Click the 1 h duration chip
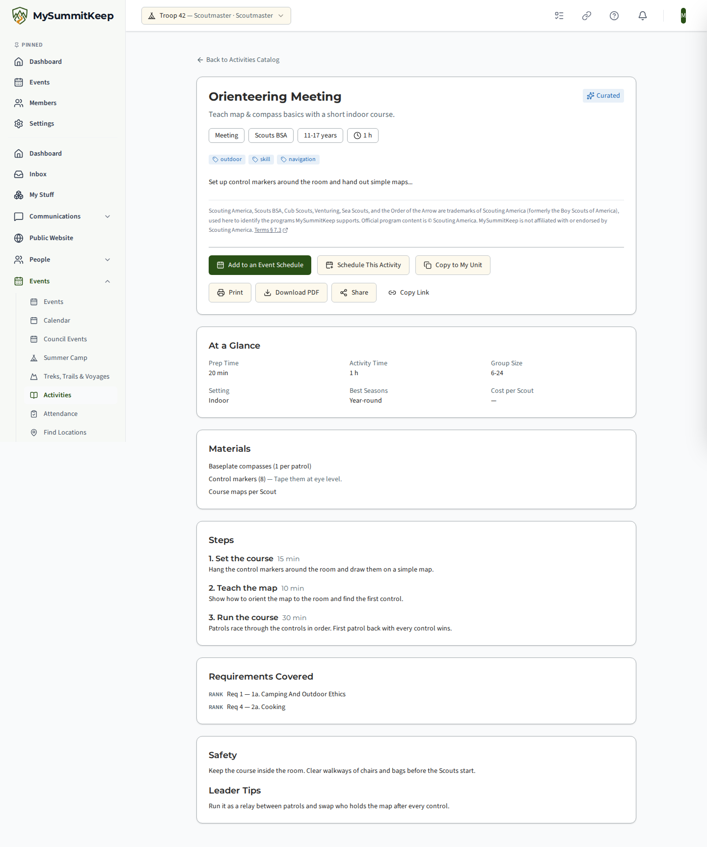This screenshot has height=847, width=707. (363, 136)
